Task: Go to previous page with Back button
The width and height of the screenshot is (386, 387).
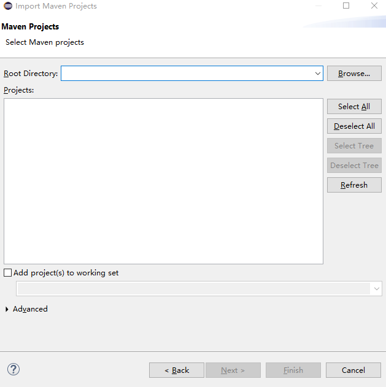Action: 177,370
